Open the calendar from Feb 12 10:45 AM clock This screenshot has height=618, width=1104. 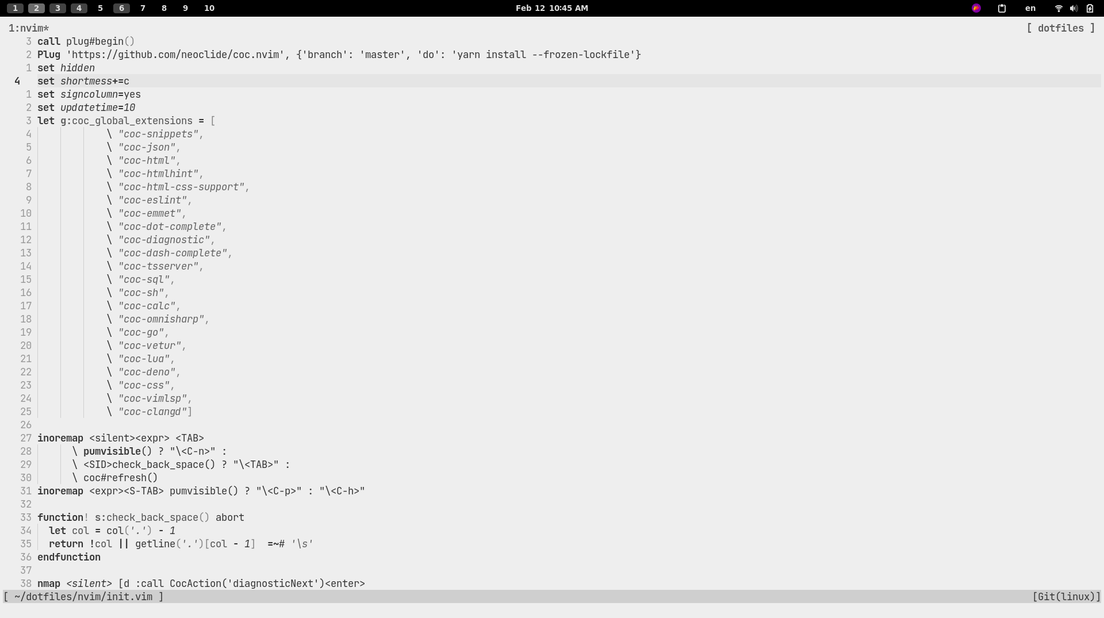click(551, 8)
